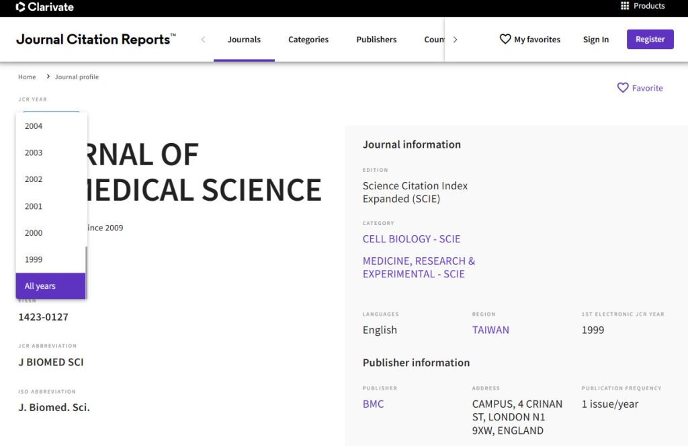Click the Journal Citation Reports title

[95, 39]
